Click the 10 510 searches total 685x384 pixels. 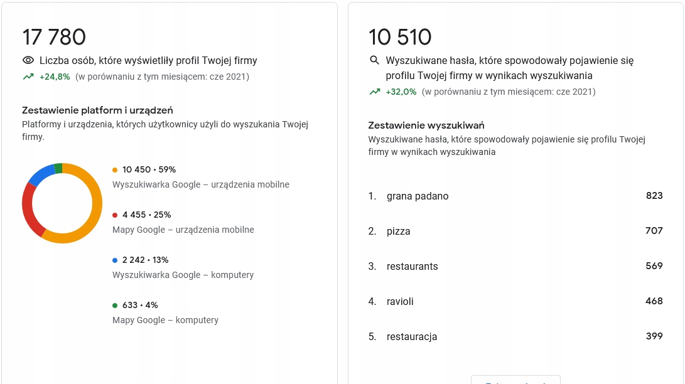tap(400, 37)
